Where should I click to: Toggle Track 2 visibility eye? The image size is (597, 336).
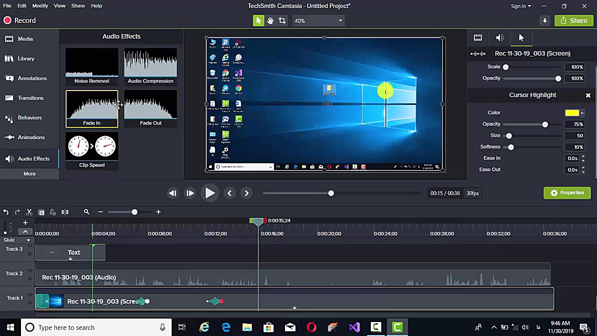point(30,270)
